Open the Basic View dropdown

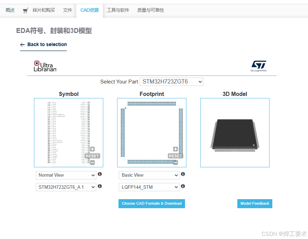click(x=149, y=175)
